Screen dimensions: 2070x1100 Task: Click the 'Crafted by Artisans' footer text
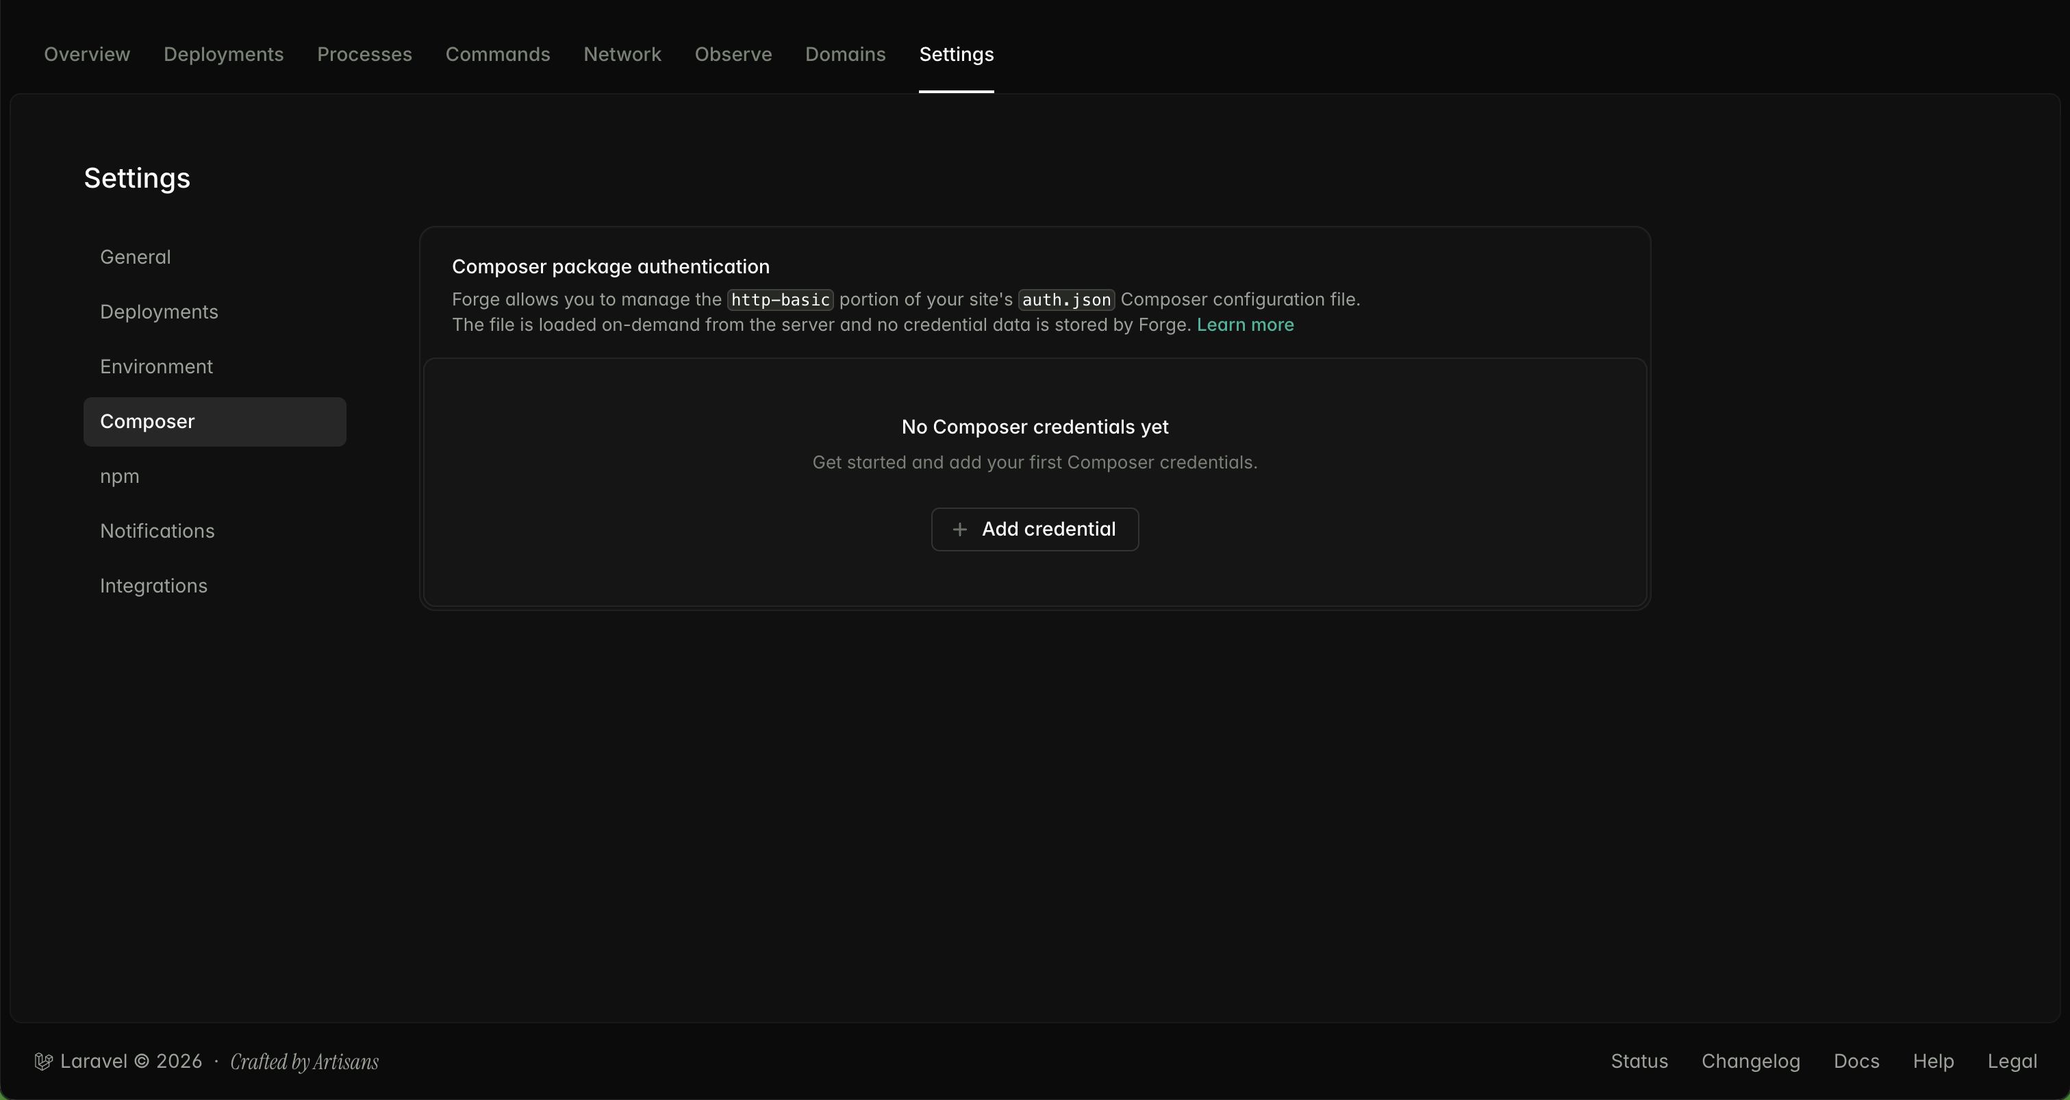pos(304,1062)
